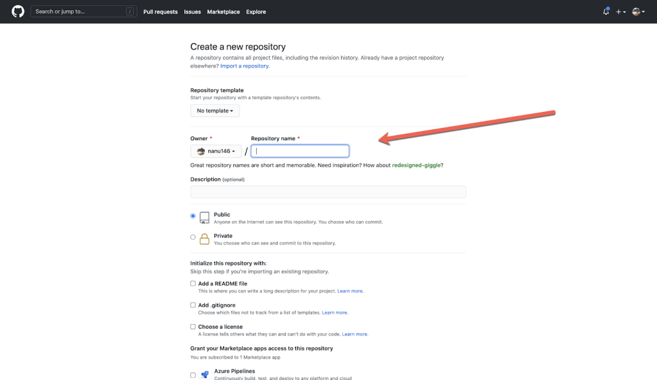The width and height of the screenshot is (657, 380).
Task: Go to Marketplace in the header
Action: (x=223, y=12)
